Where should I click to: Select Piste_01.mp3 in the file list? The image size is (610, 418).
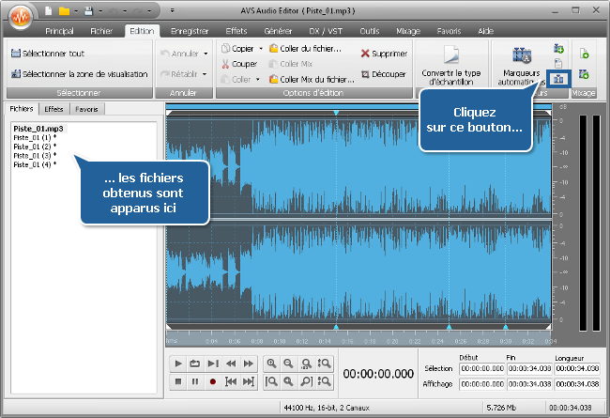point(38,129)
